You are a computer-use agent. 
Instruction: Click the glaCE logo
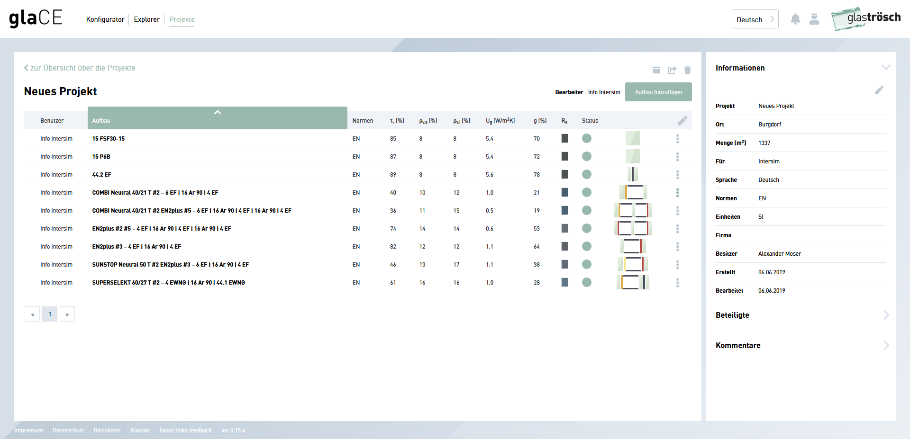(x=36, y=18)
